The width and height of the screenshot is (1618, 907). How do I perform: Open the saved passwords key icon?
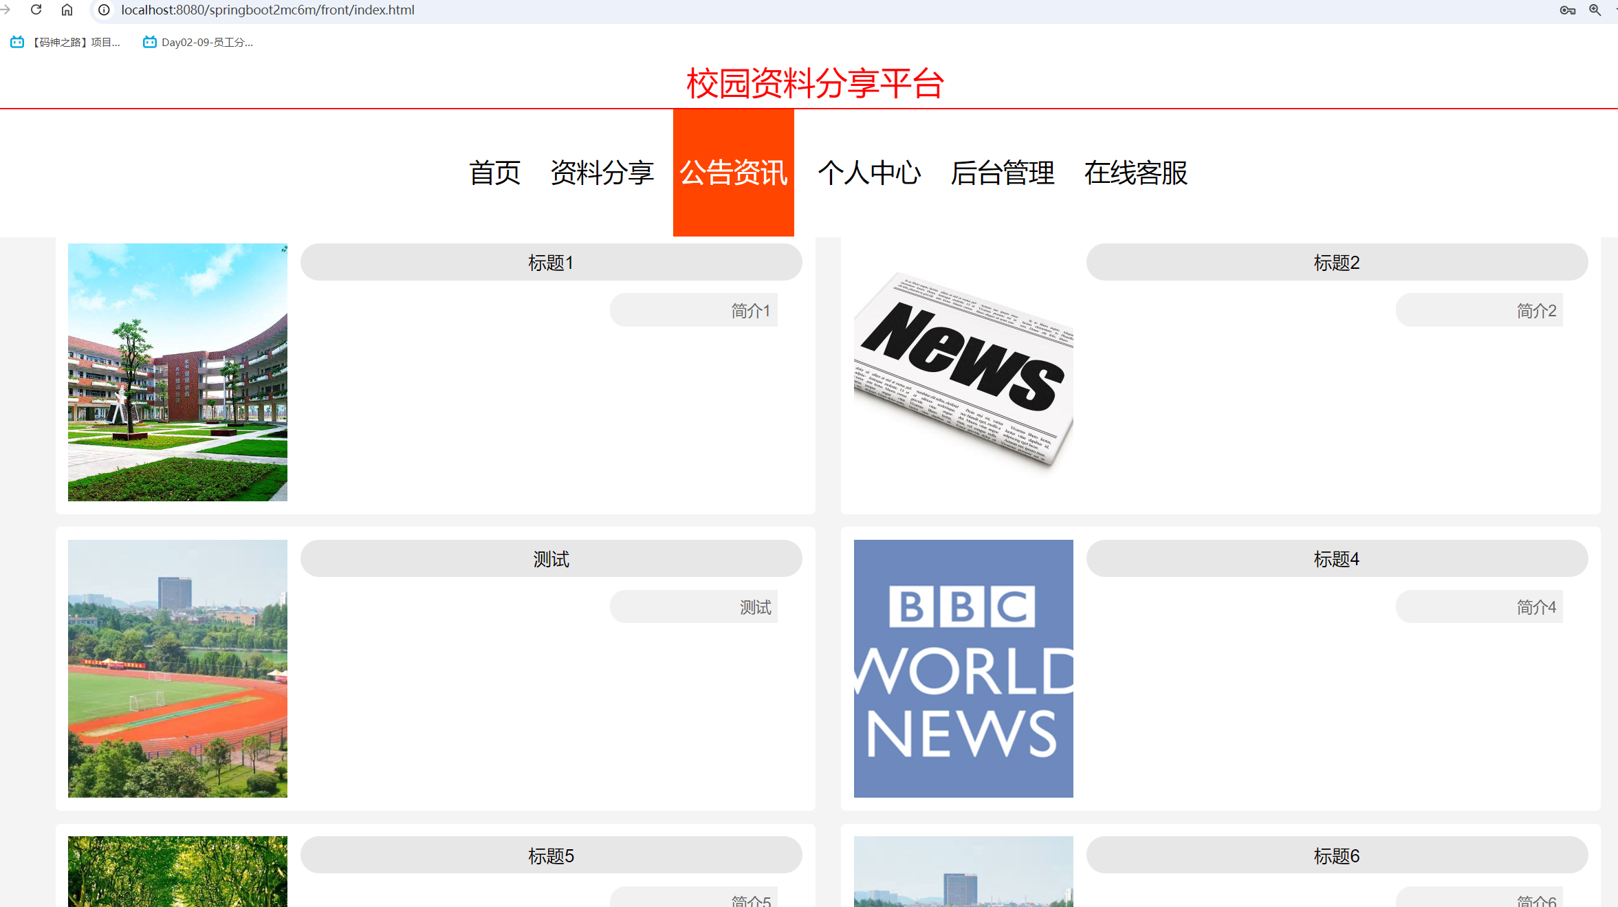[x=1568, y=10]
